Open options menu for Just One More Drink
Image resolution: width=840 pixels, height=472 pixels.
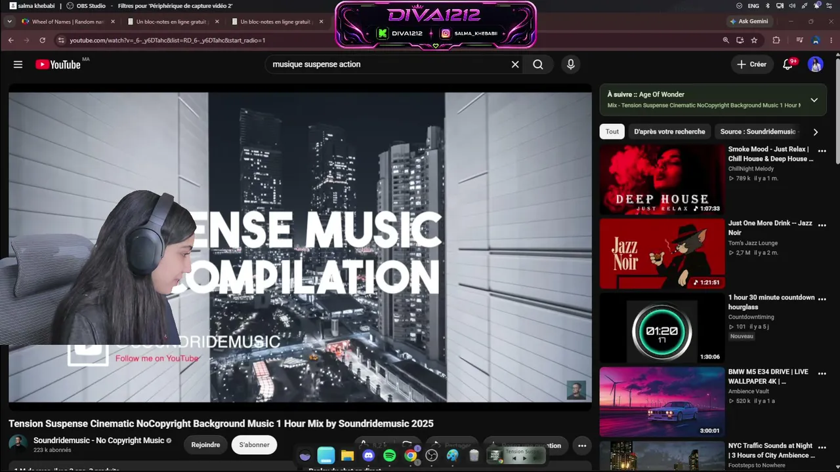click(x=822, y=225)
